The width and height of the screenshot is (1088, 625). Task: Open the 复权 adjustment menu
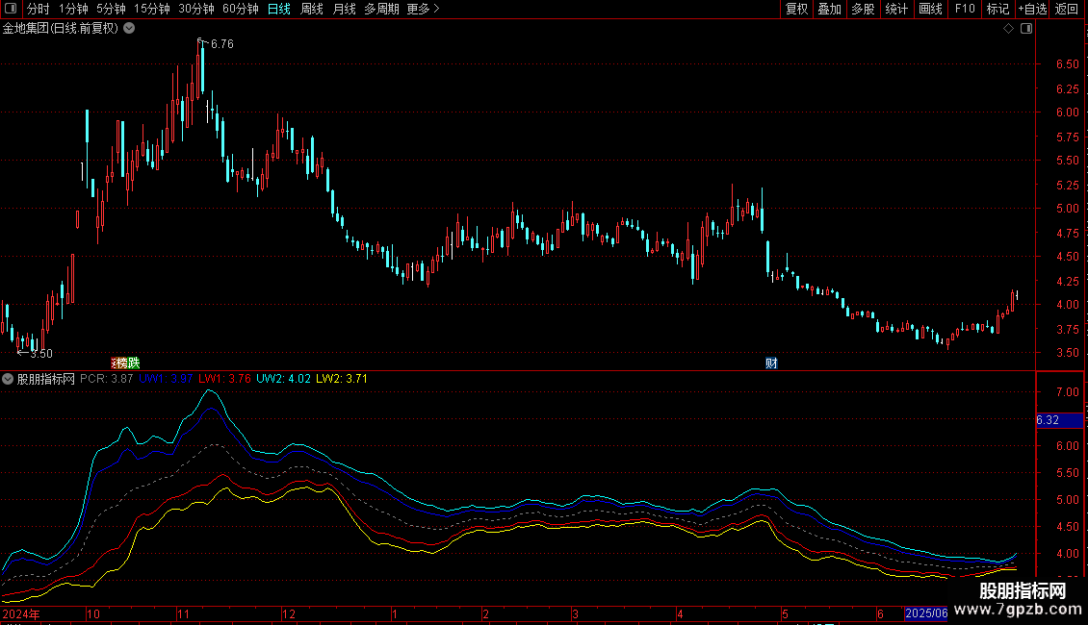(x=796, y=9)
